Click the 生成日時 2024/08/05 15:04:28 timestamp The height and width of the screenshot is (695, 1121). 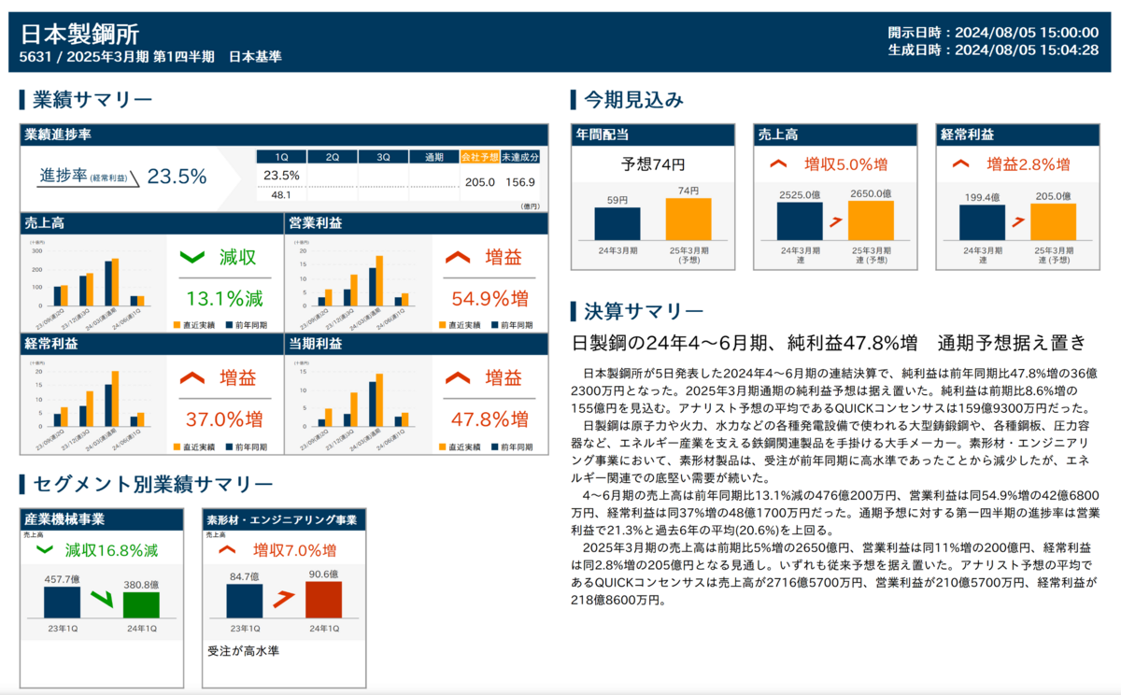coord(993,50)
